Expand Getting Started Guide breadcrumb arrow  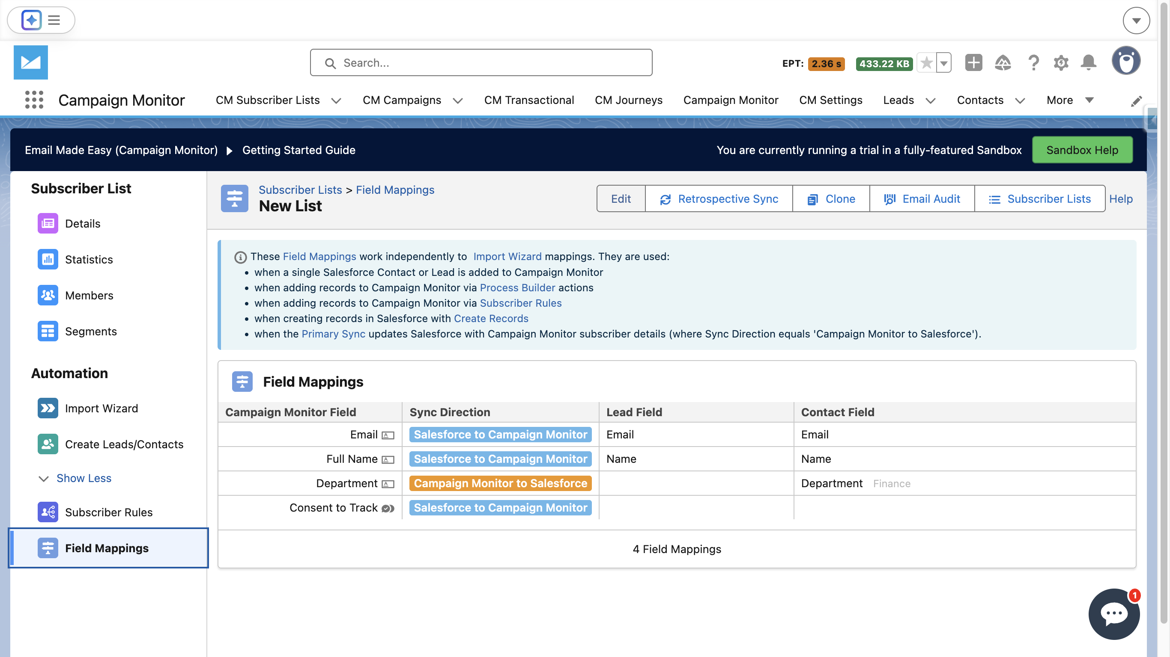[x=230, y=150]
